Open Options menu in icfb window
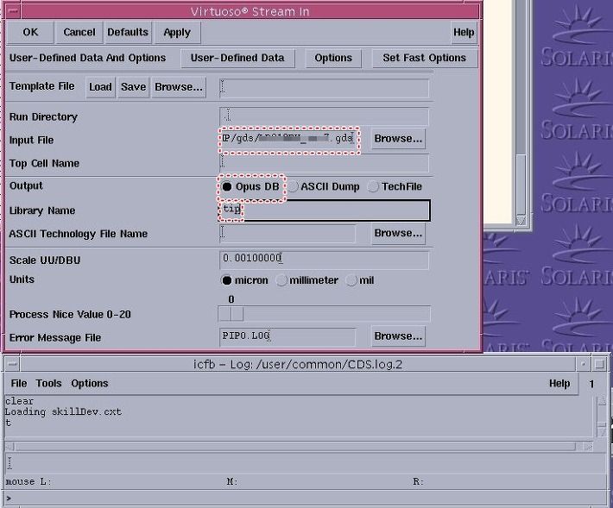 tap(90, 384)
